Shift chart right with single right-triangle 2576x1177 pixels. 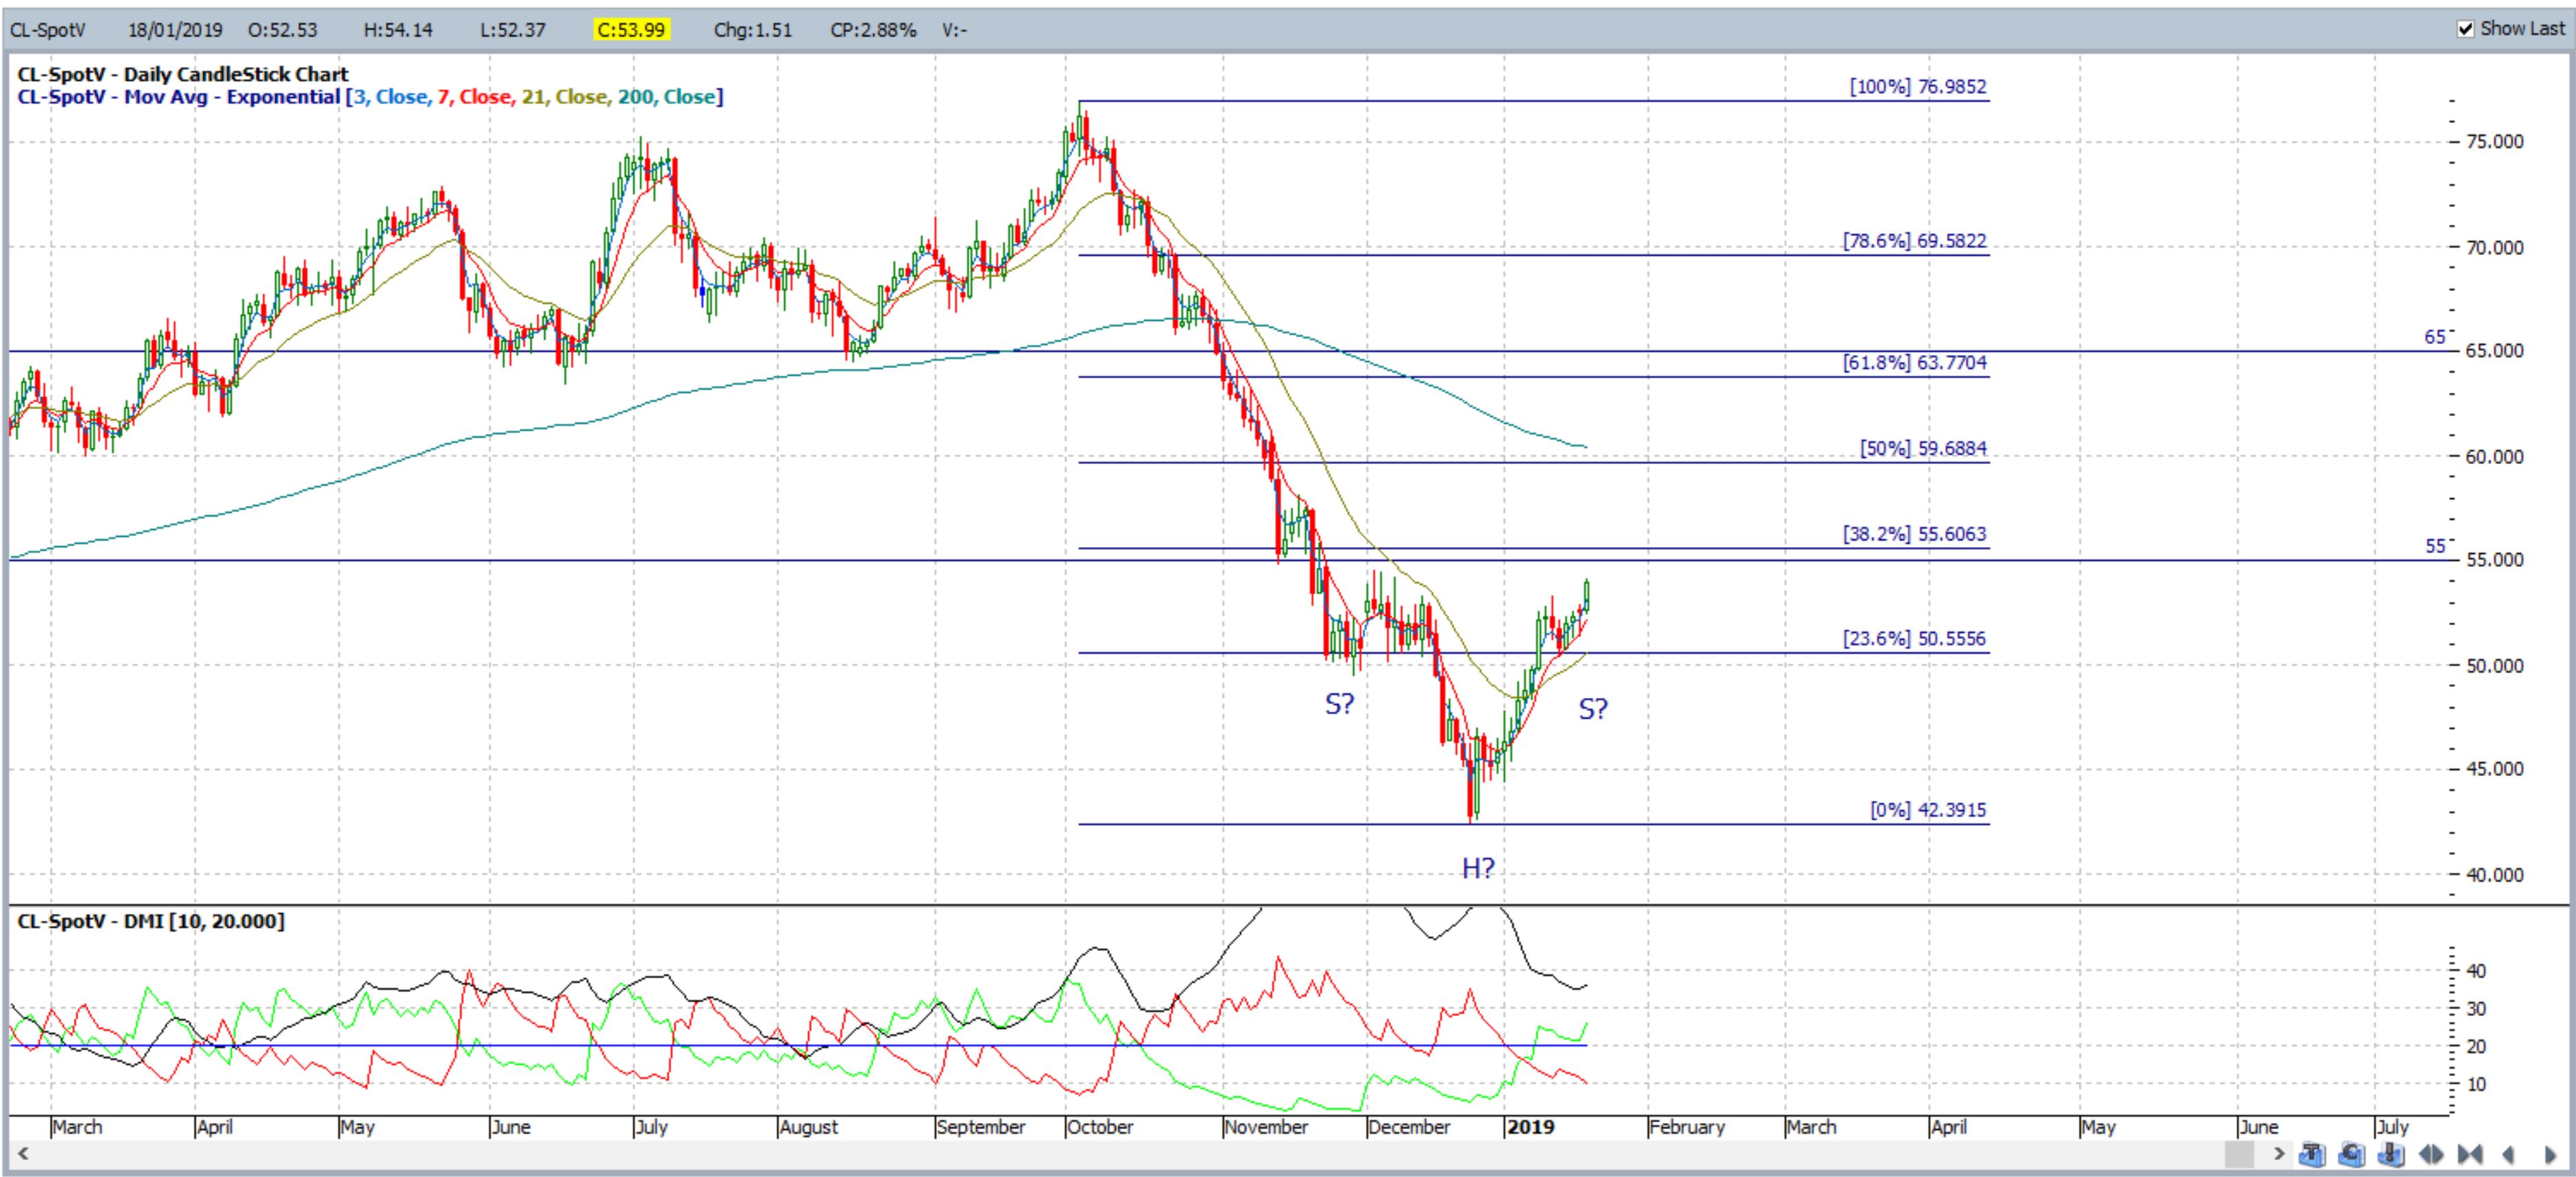click(x=2550, y=1154)
